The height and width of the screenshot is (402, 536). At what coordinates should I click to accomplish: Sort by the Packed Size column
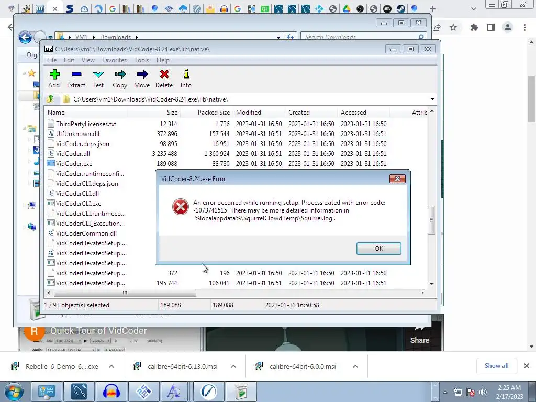coord(206,113)
